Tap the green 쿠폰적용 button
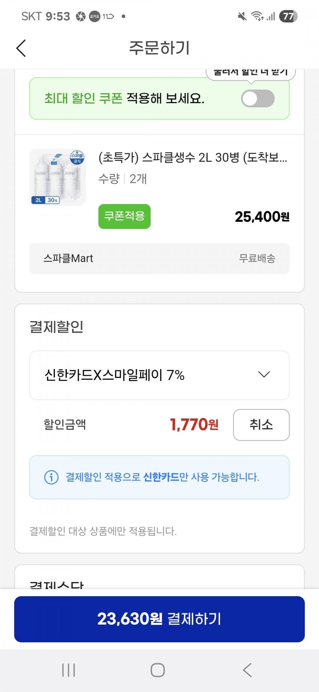 [x=124, y=216]
